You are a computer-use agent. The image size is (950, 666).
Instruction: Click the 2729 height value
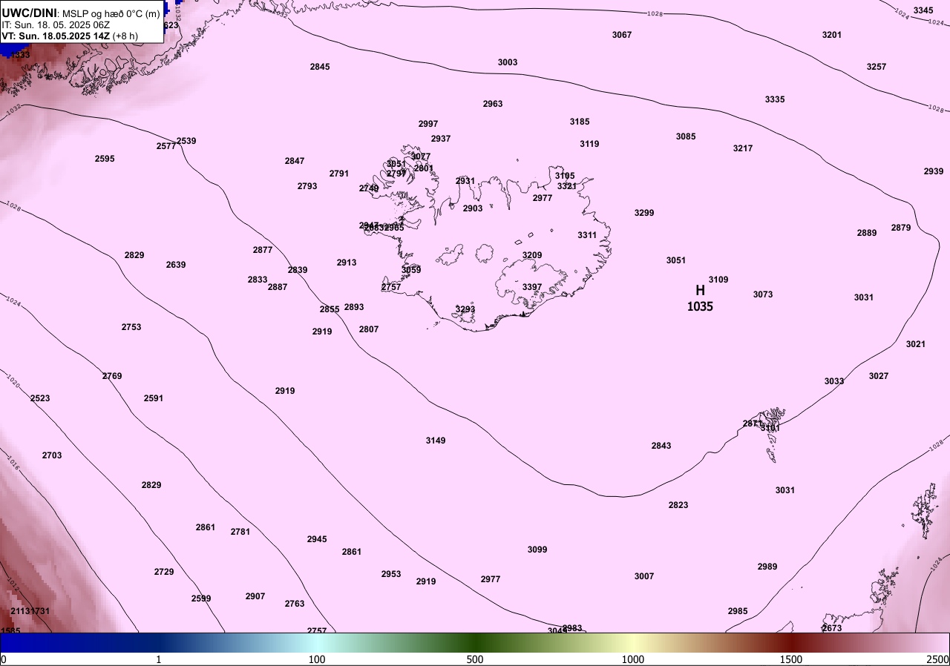click(164, 572)
